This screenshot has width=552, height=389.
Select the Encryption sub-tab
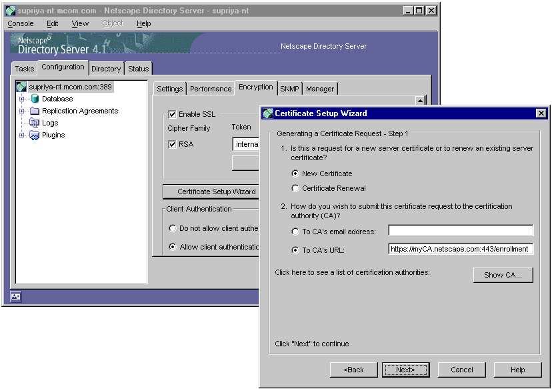point(255,87)
